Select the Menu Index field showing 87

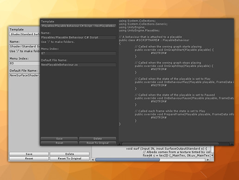78,53
